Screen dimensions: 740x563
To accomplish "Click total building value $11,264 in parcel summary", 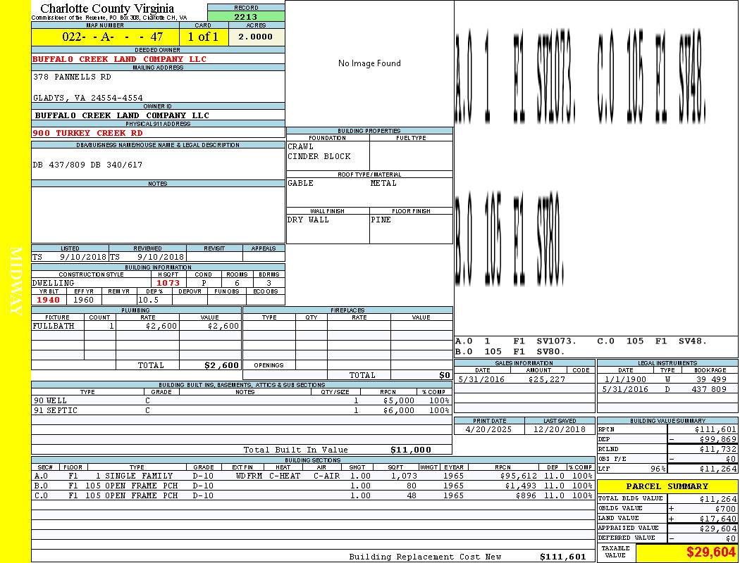I will 718,499.
